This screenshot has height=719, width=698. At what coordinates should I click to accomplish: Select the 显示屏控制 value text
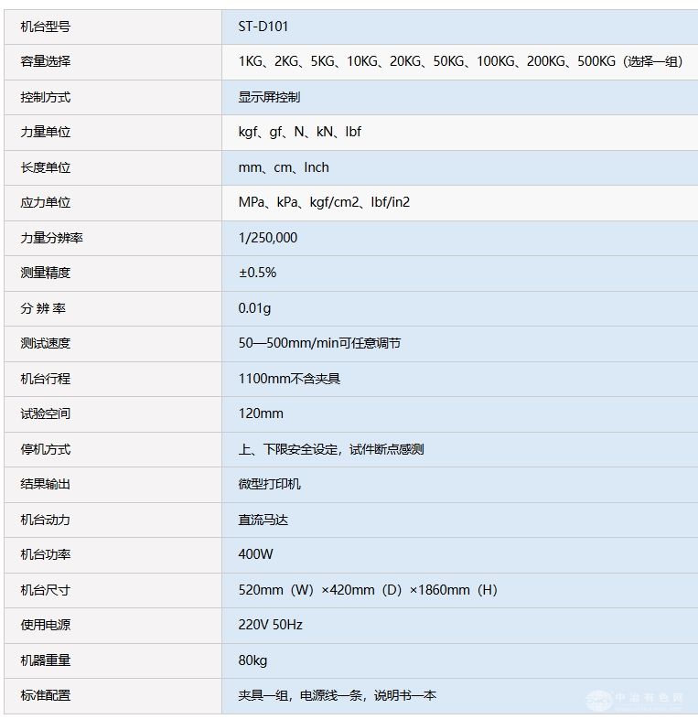[269, 97]
